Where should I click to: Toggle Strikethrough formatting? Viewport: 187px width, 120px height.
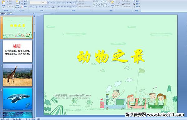point(40,7)
